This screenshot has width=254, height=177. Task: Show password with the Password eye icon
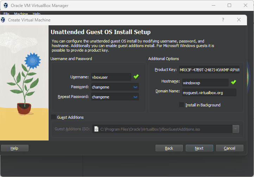[x=135, y=87]
